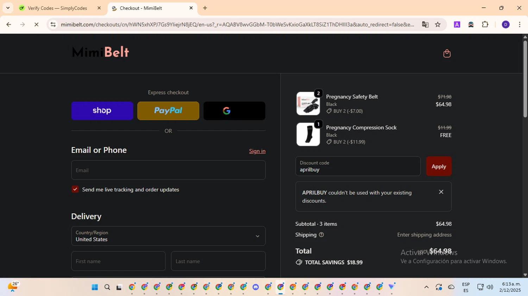Open Discord from the taskbar
Viewport: 528px width, 296px height.
(x=256, y=287)
